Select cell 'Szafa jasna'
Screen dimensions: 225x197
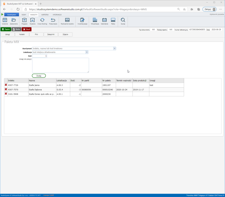pos(42,85)
